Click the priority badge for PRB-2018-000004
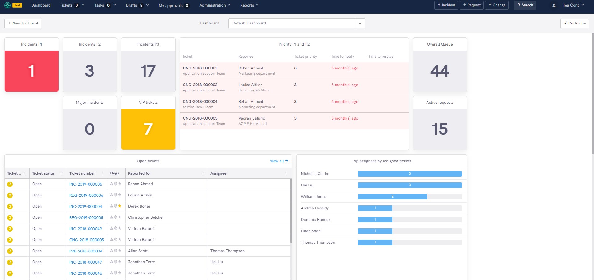This screenshot has height=280, width=594. pyautogui.click(x=10, y=251)
